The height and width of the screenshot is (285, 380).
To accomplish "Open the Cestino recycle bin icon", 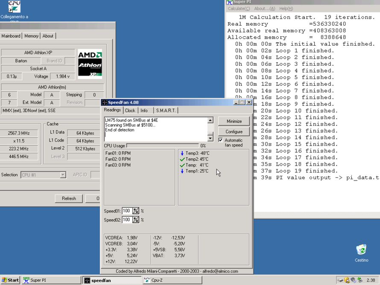I will tap(361, 250).
